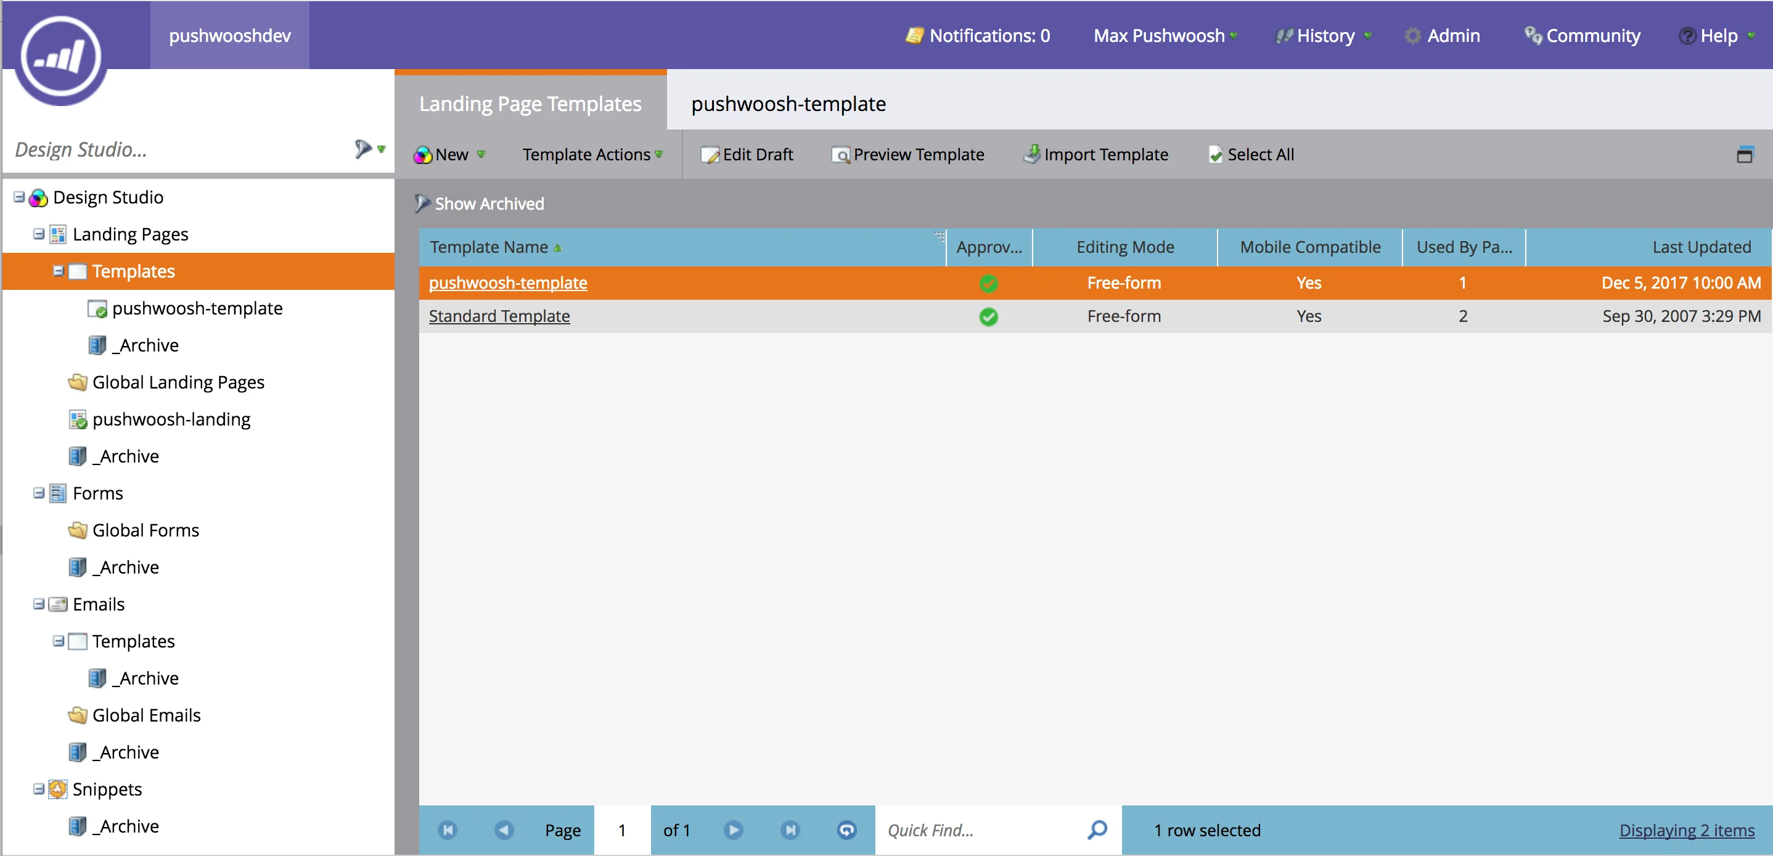Switch to the pushwoosh-template tab
Viewport: 1773px width, 856px height.
(788, 104)
